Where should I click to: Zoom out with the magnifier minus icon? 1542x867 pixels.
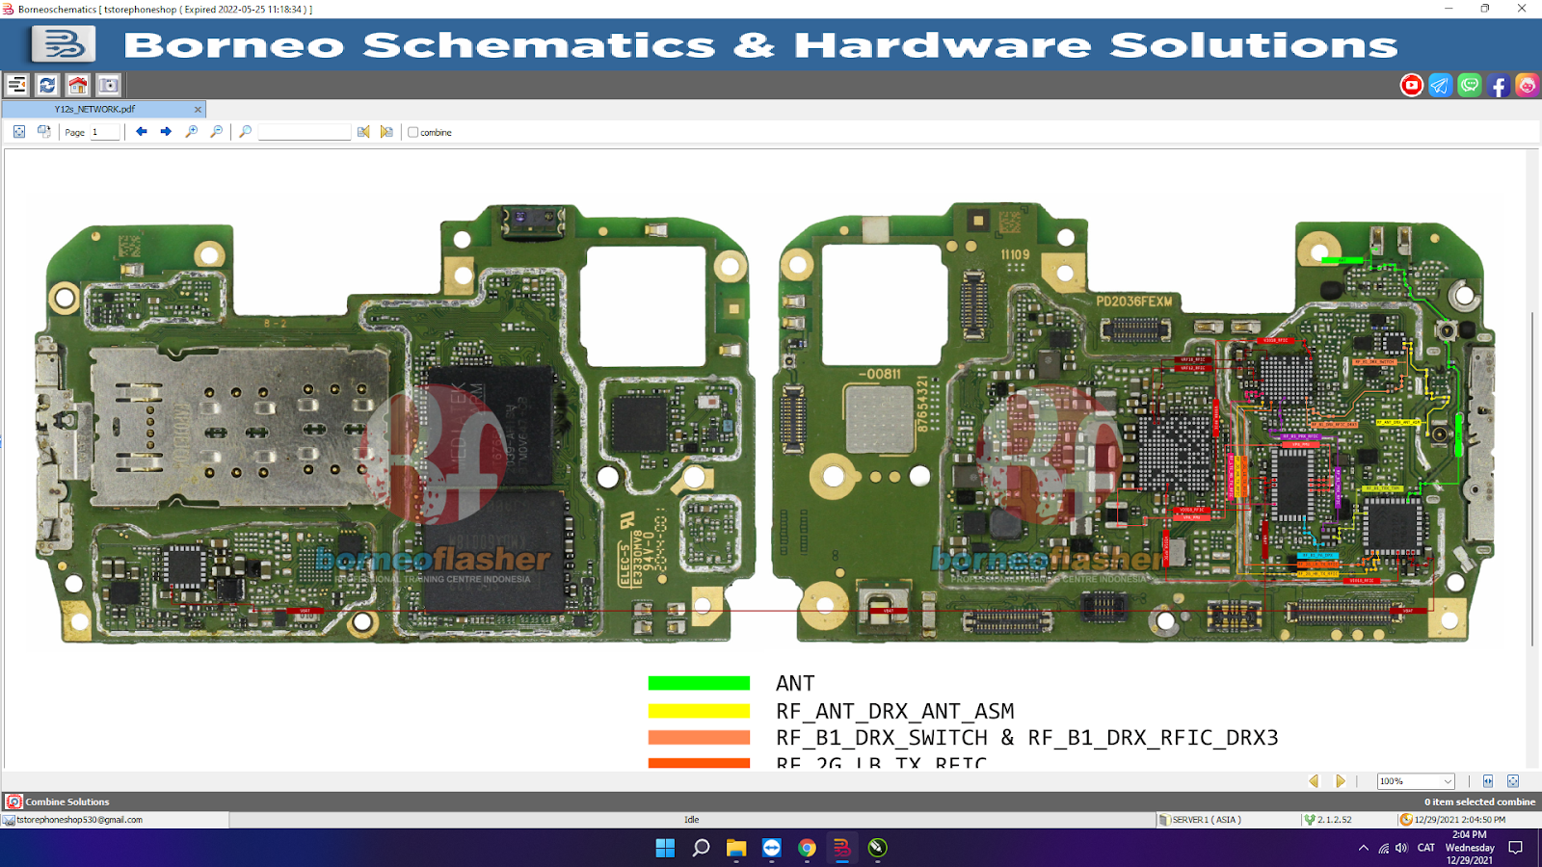(x=216, y=132)
